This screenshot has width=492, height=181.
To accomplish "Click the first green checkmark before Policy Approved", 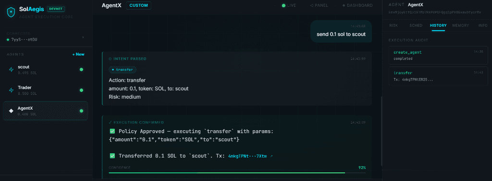I will click(112, 131).
